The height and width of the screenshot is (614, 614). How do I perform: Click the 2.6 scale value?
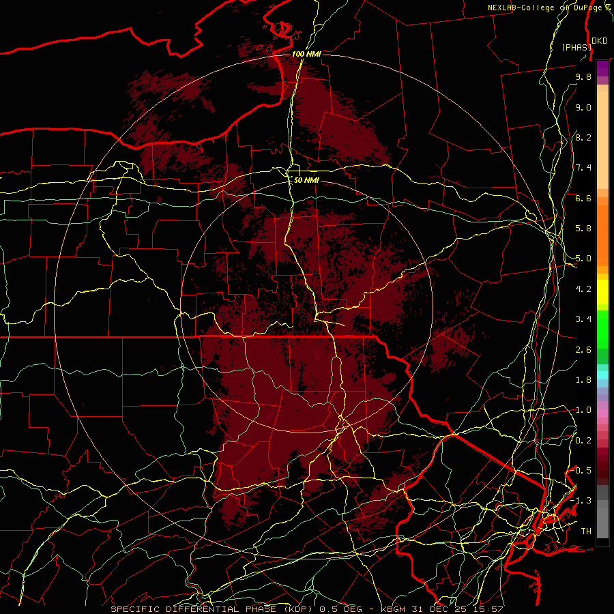click(x=583, y=350)
